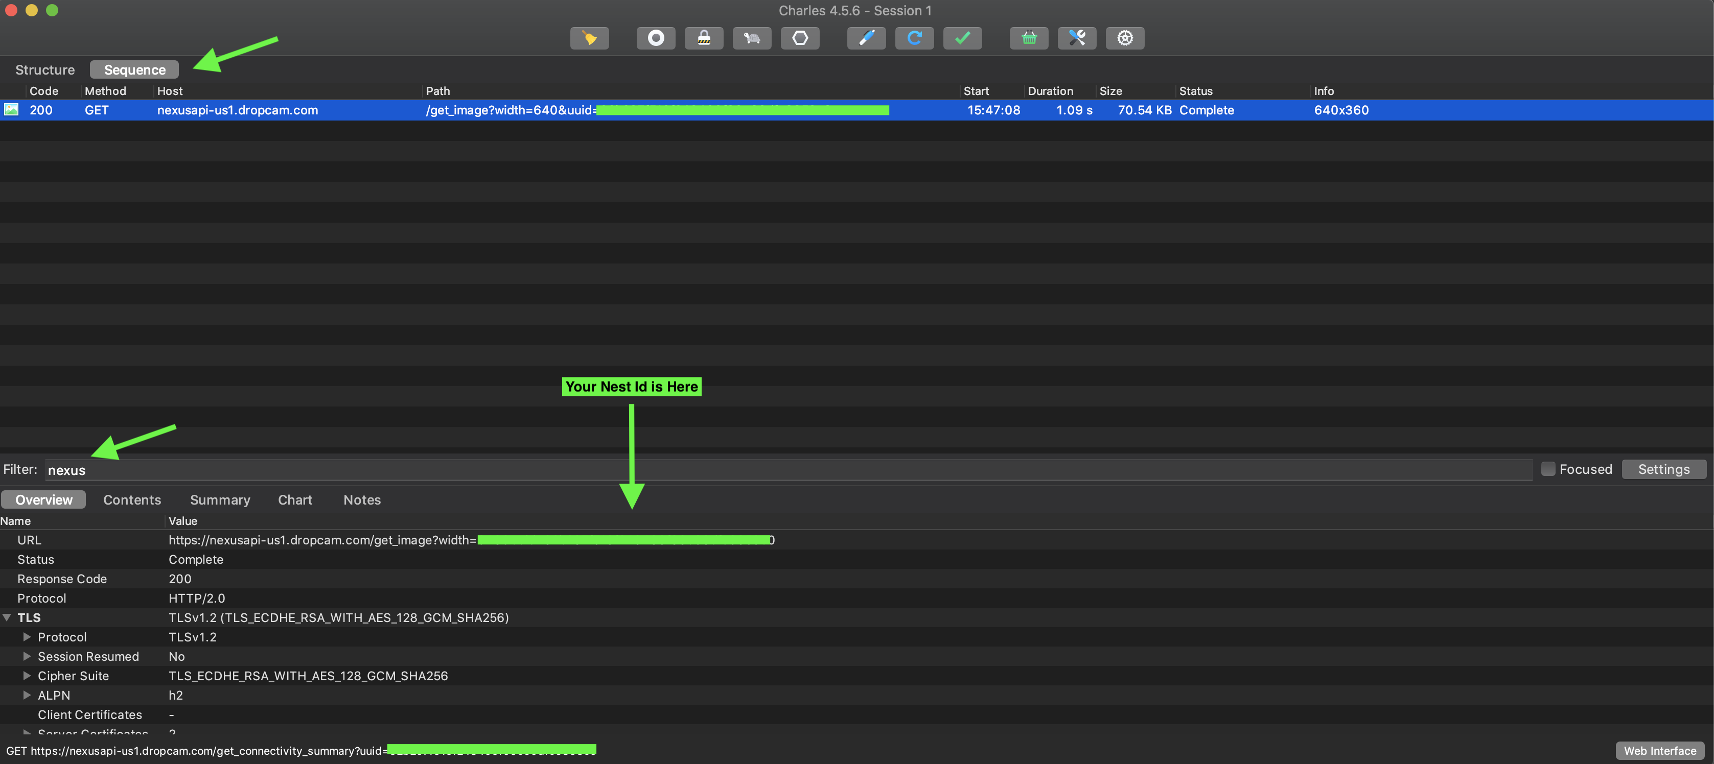Viewport: 1714px width, 764px height.
Task: Compose a request with the pen icon
Action: 866,38
